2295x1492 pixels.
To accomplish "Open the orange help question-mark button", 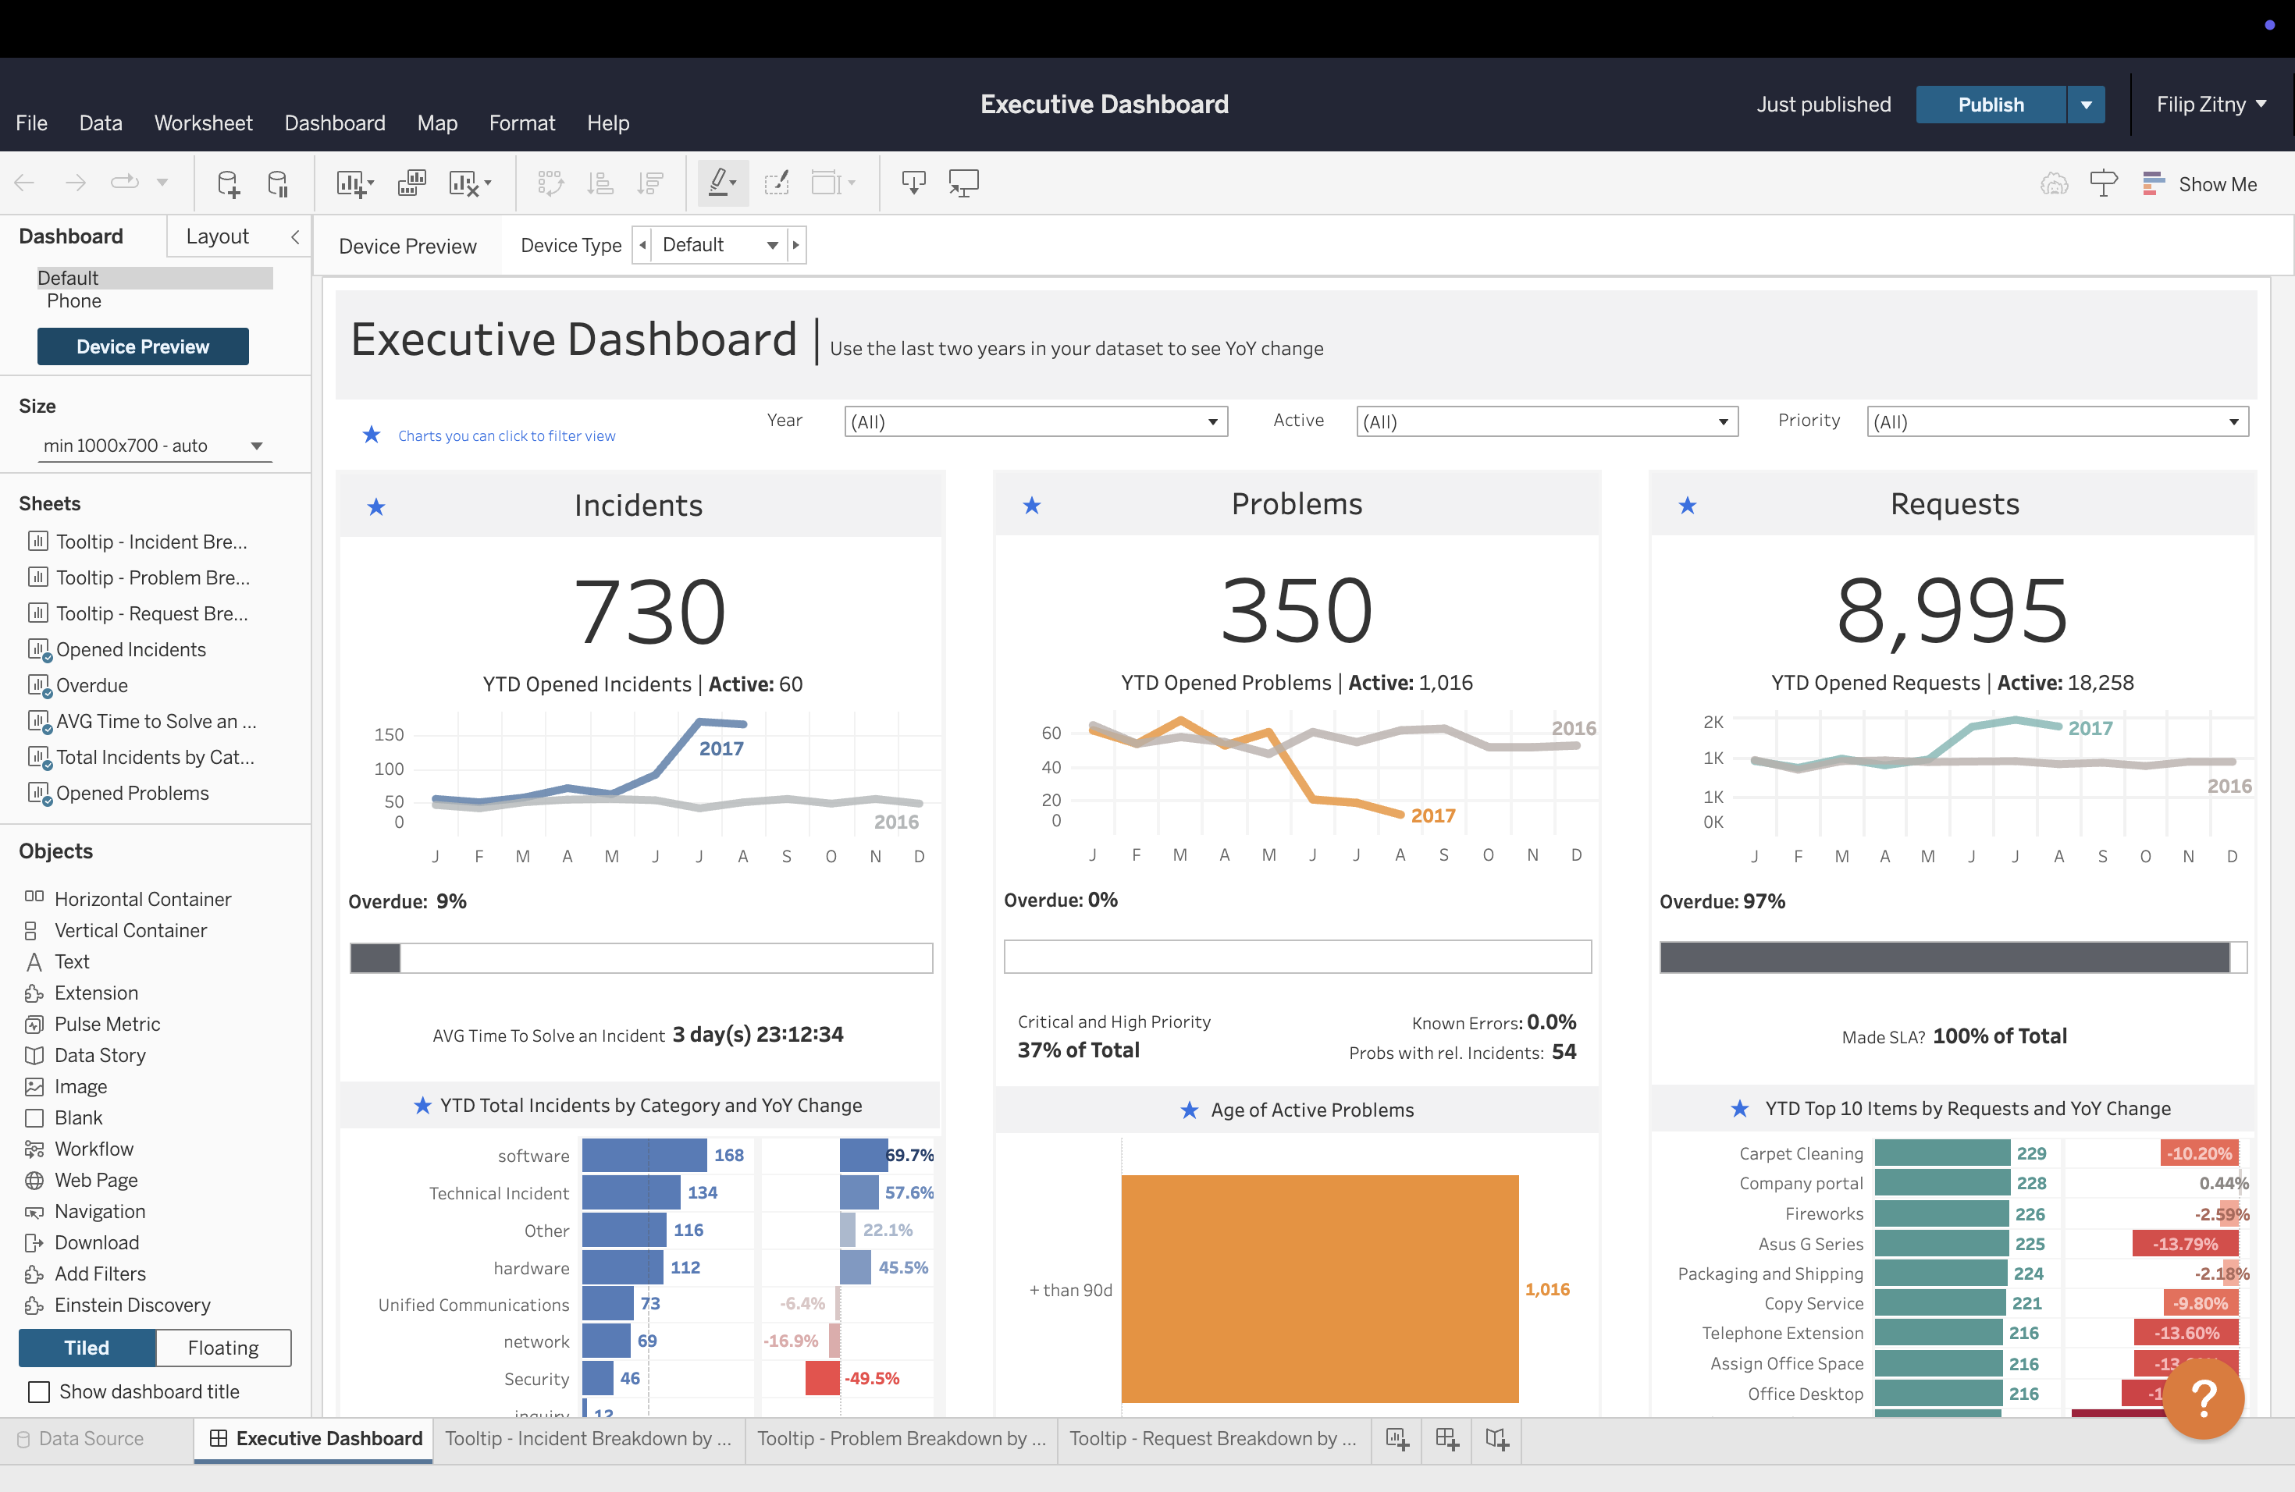I will (x=2204, y=1398).
